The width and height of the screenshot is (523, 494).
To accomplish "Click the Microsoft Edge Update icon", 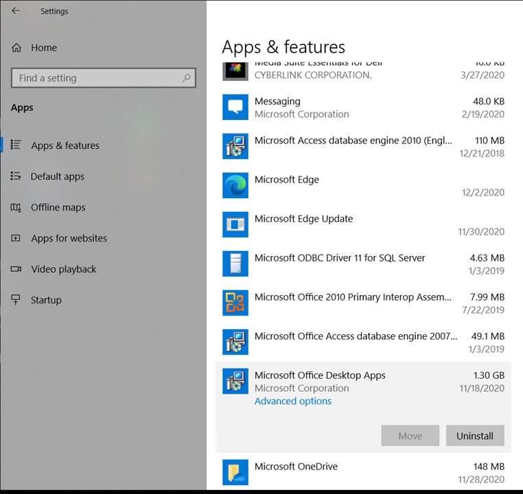I will [235, 224].
